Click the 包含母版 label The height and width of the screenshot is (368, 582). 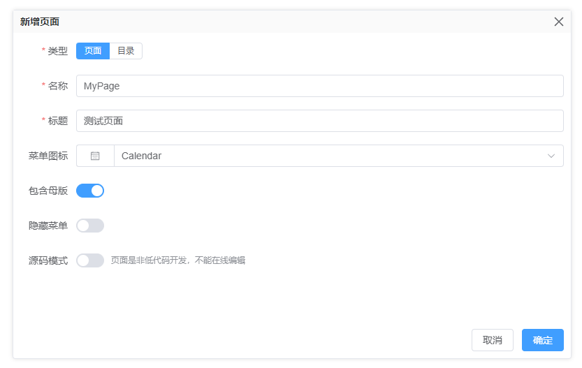[x=48, y=191]
